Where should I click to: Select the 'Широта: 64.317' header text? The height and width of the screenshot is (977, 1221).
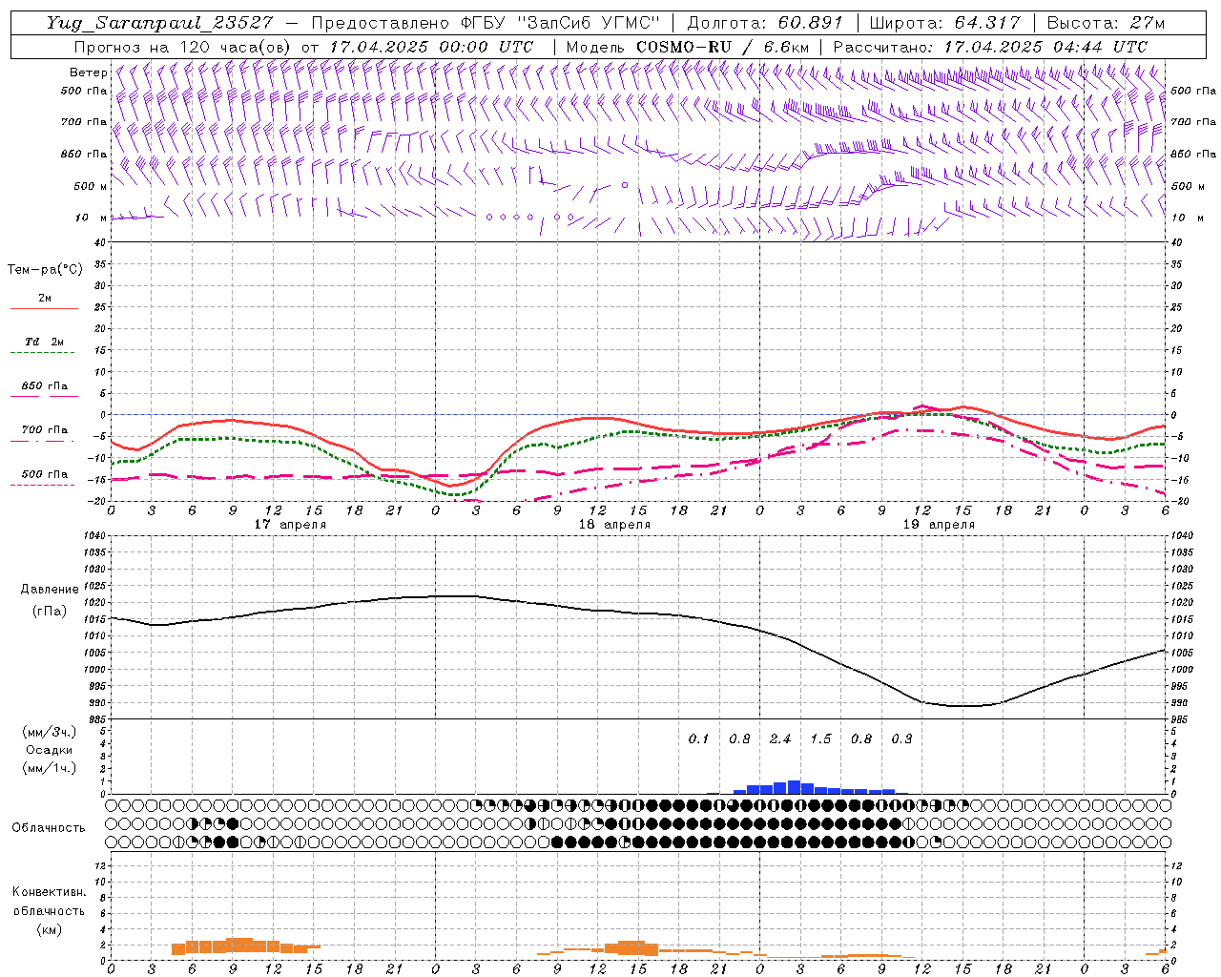pos(943,23)
